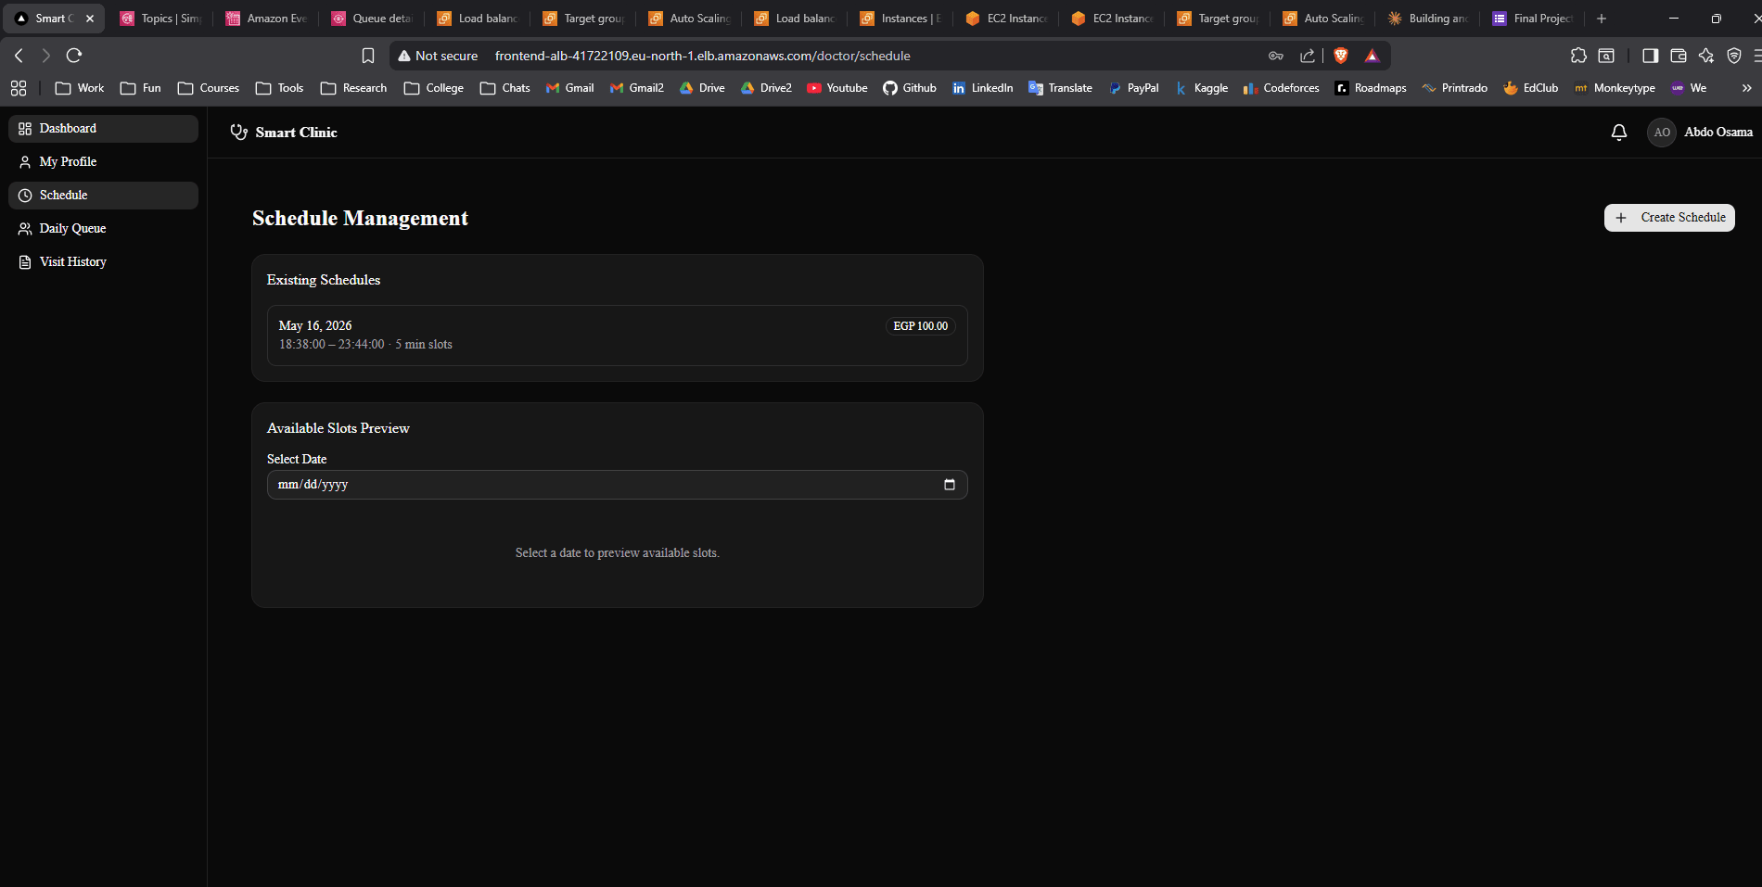This screenshot has width=1762, height=887.
Task: Click the Abdo Osama user name
Action: (1718, 133)
